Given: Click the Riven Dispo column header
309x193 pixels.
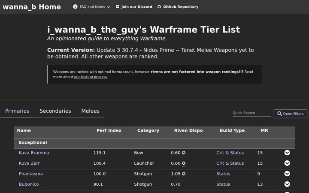Looking at the screenshot, I should 188,130.
